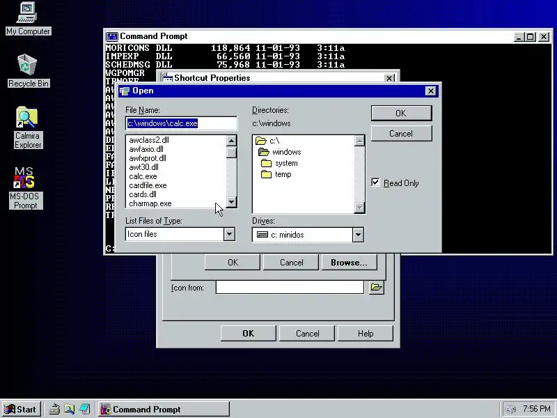Select the windows folder in Directories list
Viewport: 557px width, 418px height.
280,152
